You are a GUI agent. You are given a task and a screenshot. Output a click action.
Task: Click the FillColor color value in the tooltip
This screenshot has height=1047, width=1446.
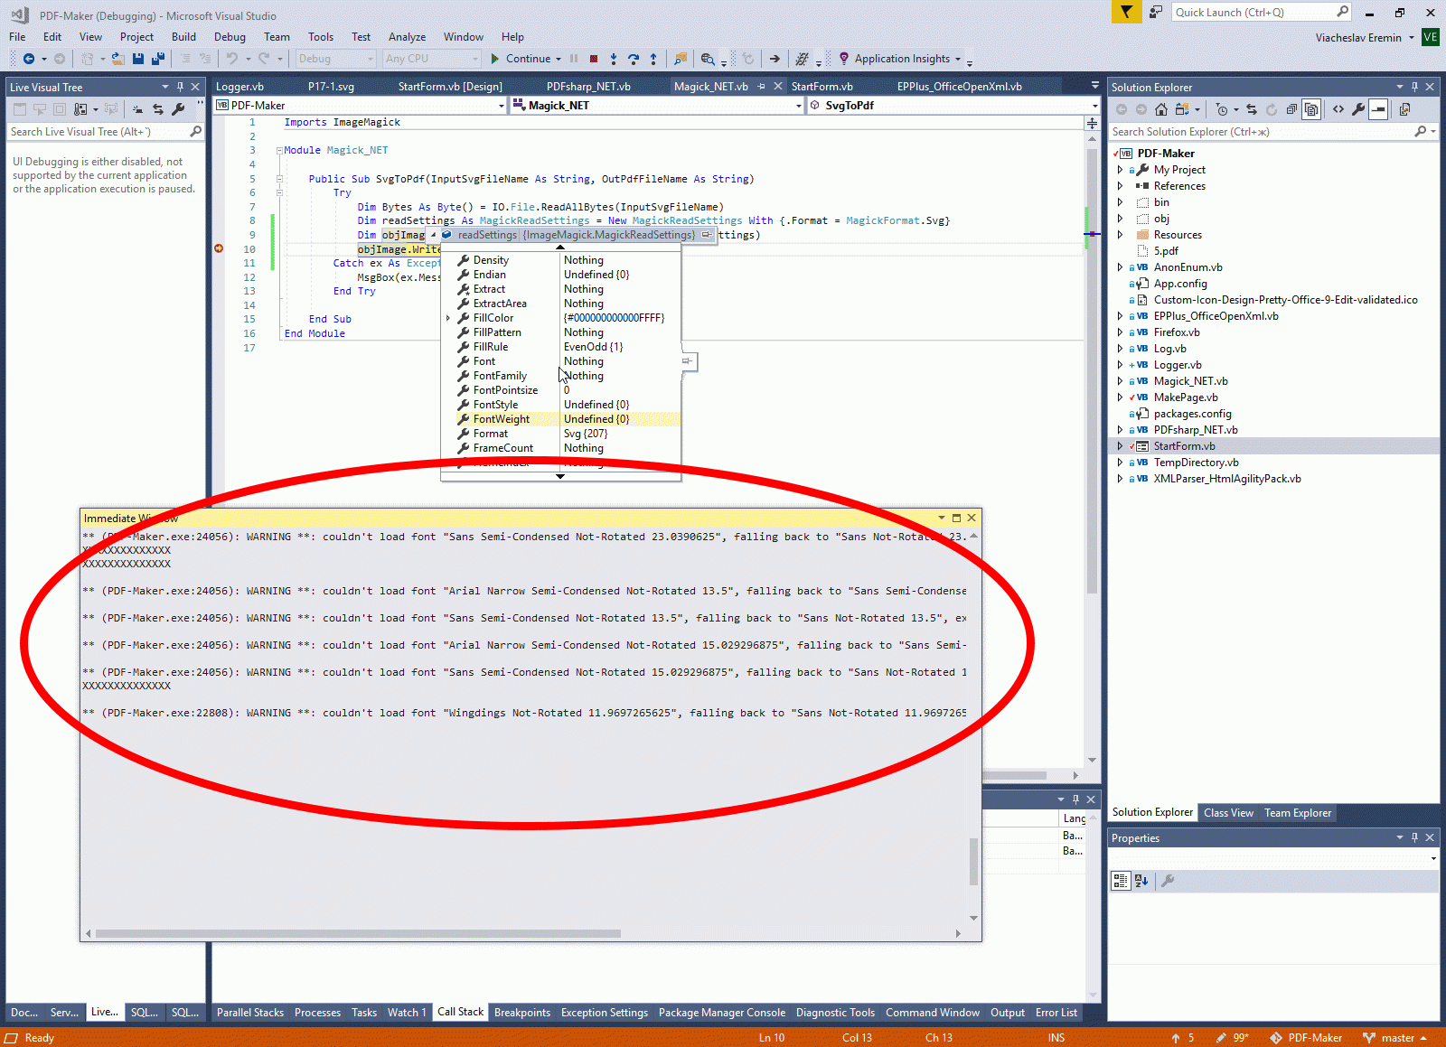click(x=614, y=317)
